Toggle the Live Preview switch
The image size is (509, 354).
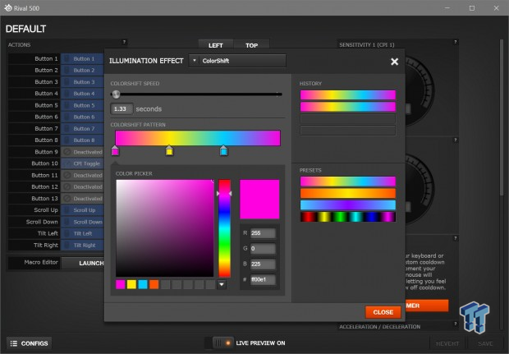(x=223, y=343)
